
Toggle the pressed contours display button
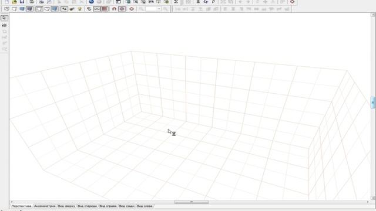pyautogui.click(x=39, y=9)
